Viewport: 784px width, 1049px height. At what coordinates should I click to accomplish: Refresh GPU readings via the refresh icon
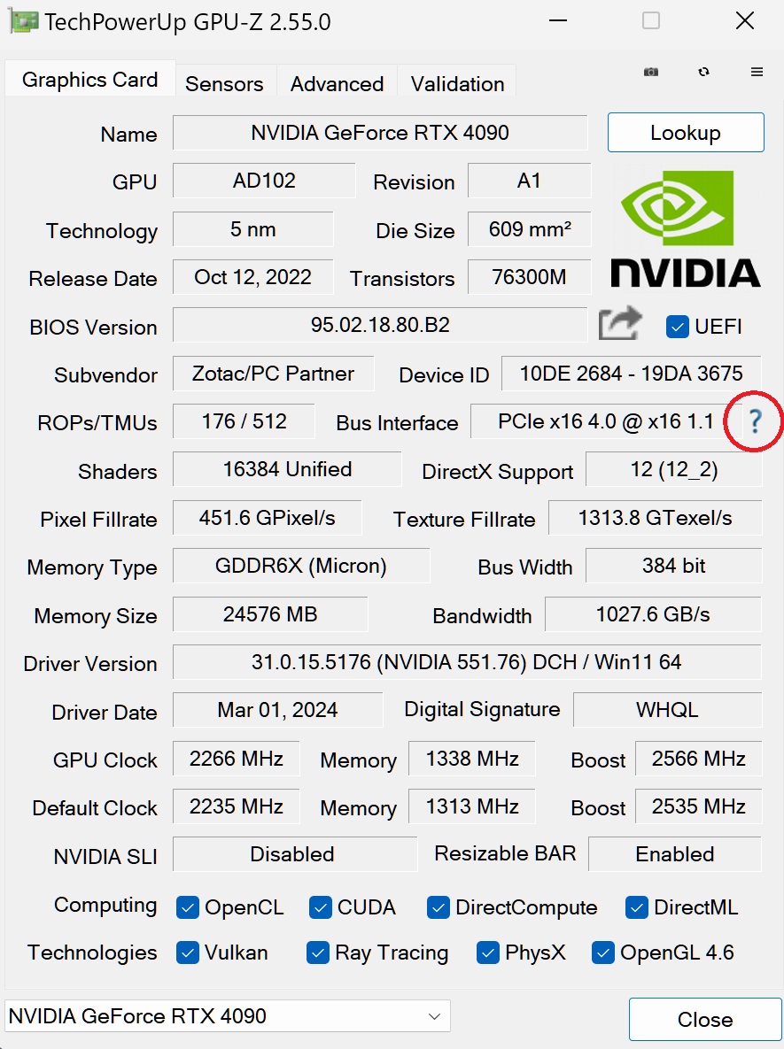[x=704, y=72]
